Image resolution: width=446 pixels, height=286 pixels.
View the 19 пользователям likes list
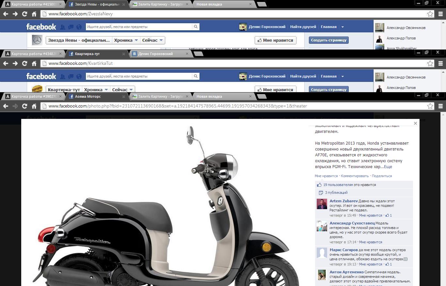pyautogui.click(x=338, y=185)
